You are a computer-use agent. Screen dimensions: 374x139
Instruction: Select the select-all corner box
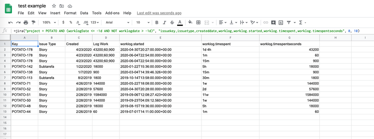click(x=5, y=38)
